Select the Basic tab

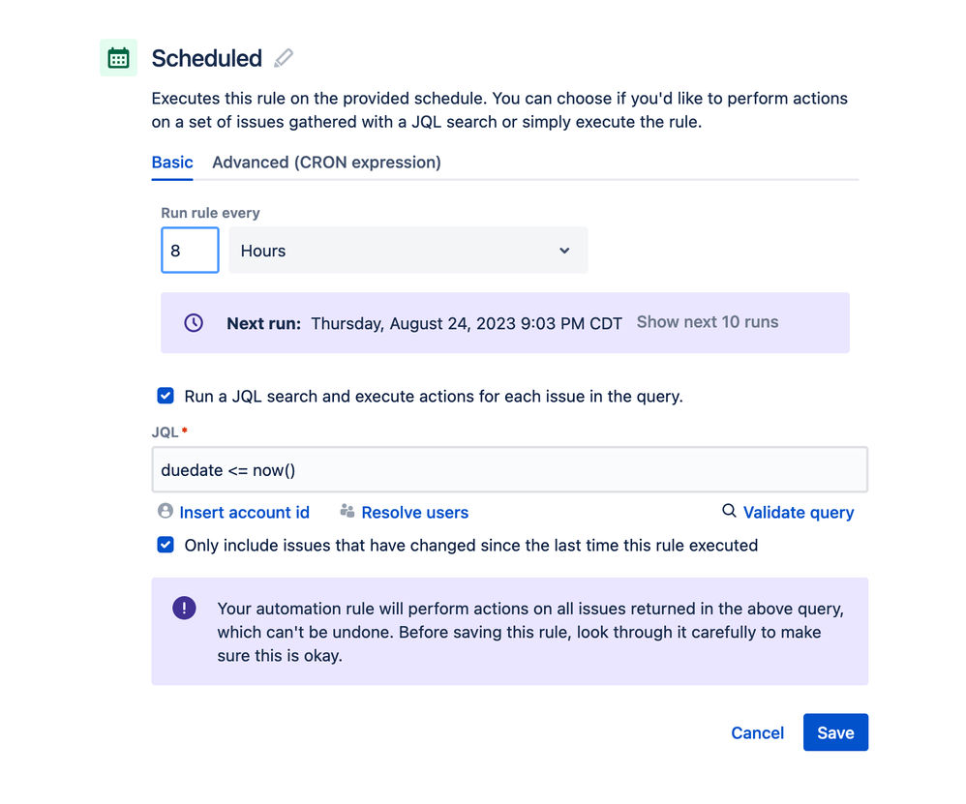(x=172, y=163)
